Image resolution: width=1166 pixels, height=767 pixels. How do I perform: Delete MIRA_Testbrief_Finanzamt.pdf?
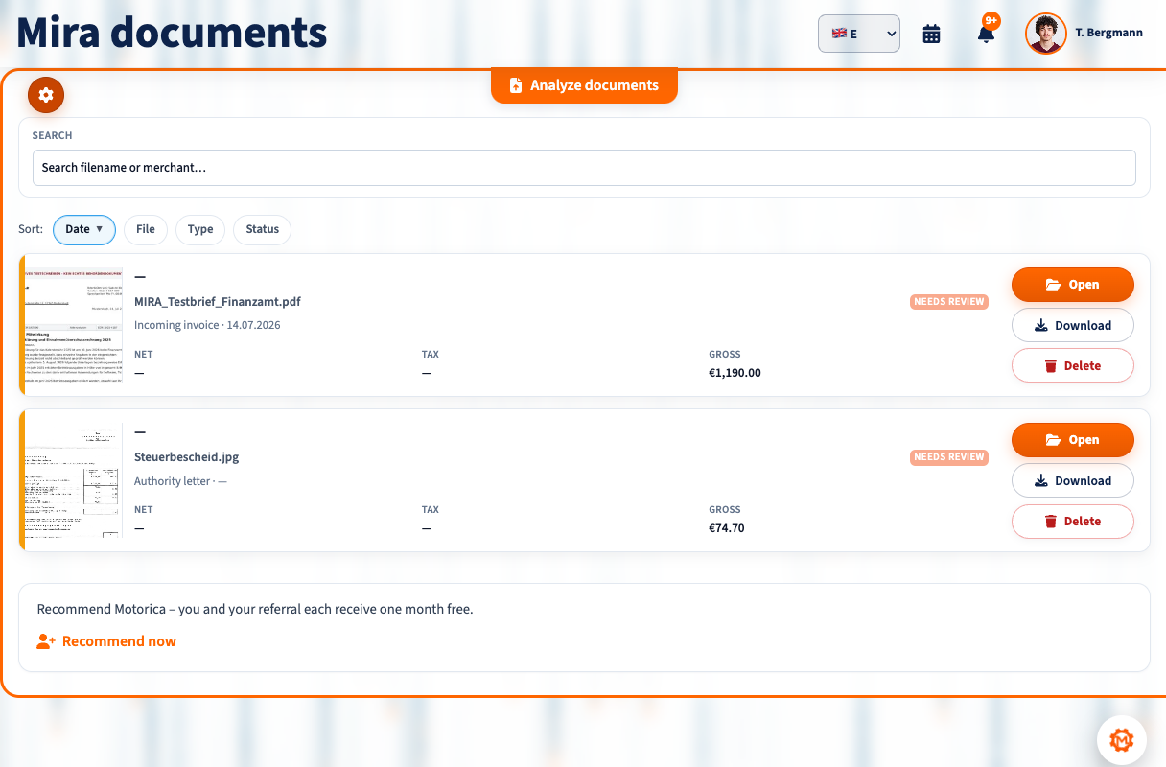coord(1073,365)
